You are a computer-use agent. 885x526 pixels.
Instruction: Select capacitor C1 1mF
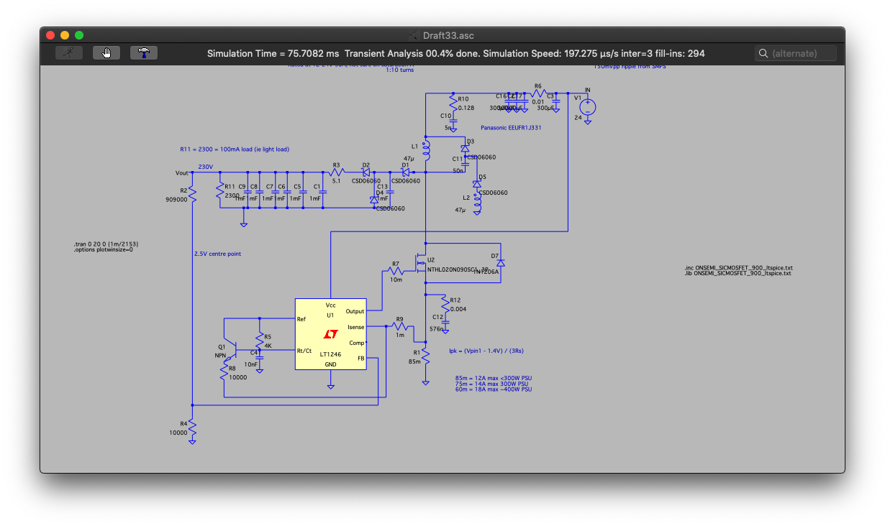[322, 190]
